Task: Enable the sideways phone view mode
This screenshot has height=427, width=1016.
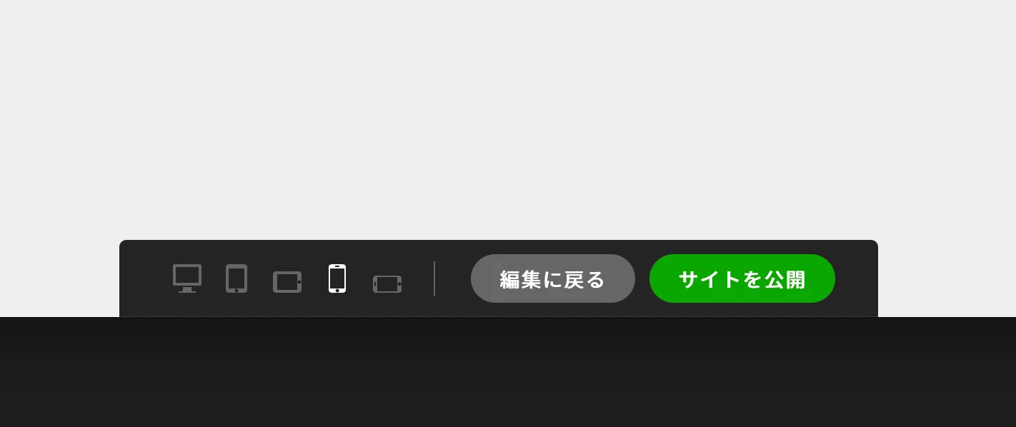Action: coord(387,284)
